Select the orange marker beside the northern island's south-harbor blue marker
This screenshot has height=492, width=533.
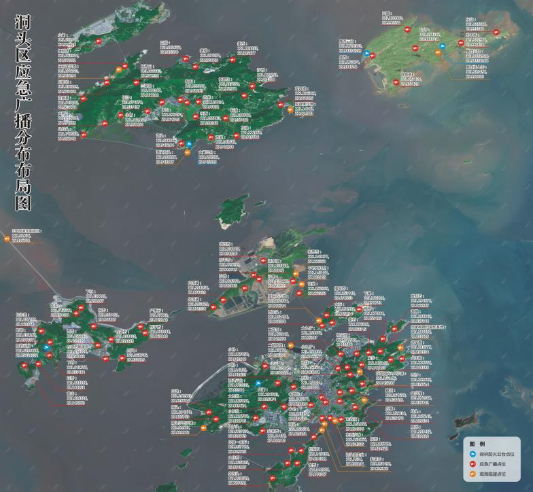pos(188,152)
